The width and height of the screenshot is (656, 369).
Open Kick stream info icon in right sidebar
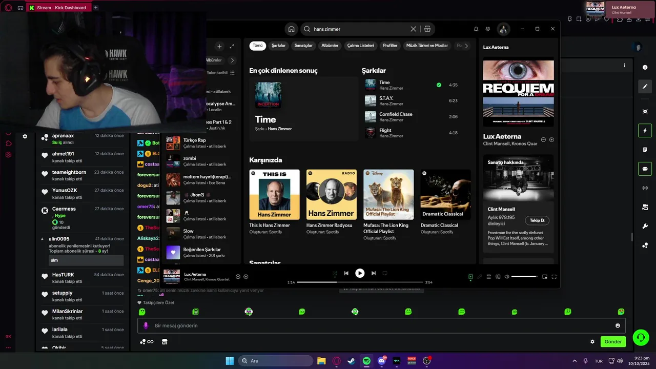(645, 67)
